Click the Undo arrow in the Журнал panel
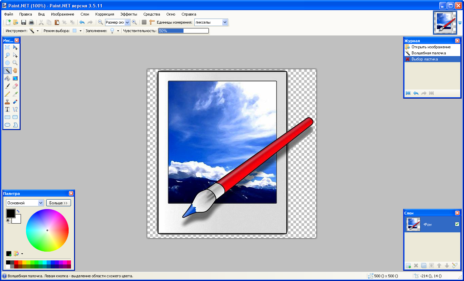464x281 pixels. 416,93
